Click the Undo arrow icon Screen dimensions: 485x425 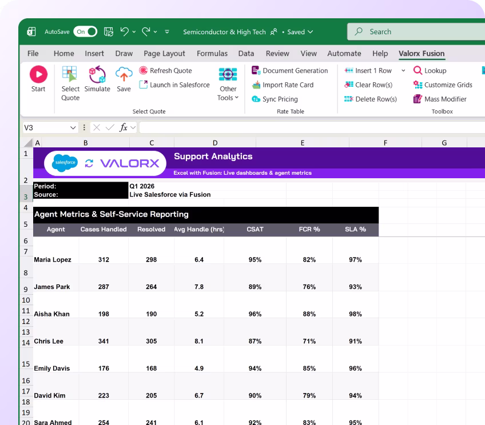click(x=124, y=31)
